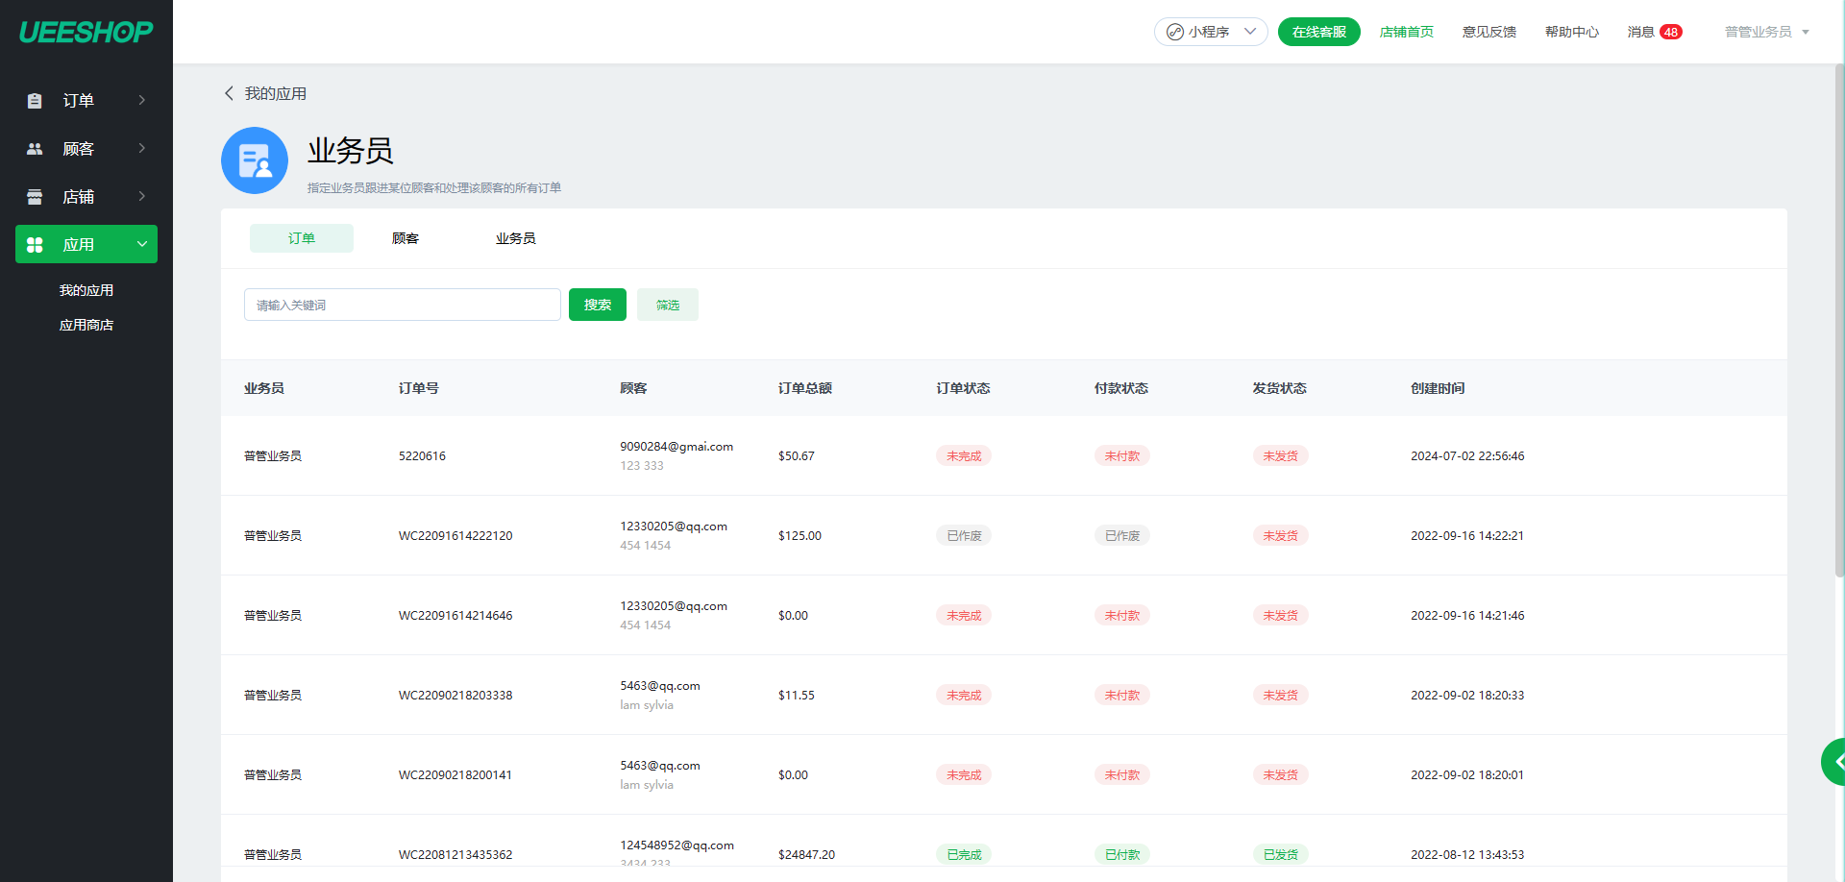Click the Orders clipboard icon in sidebar
The width and height of the screenshot is (1845, 882).
click(x=35, y=101)
